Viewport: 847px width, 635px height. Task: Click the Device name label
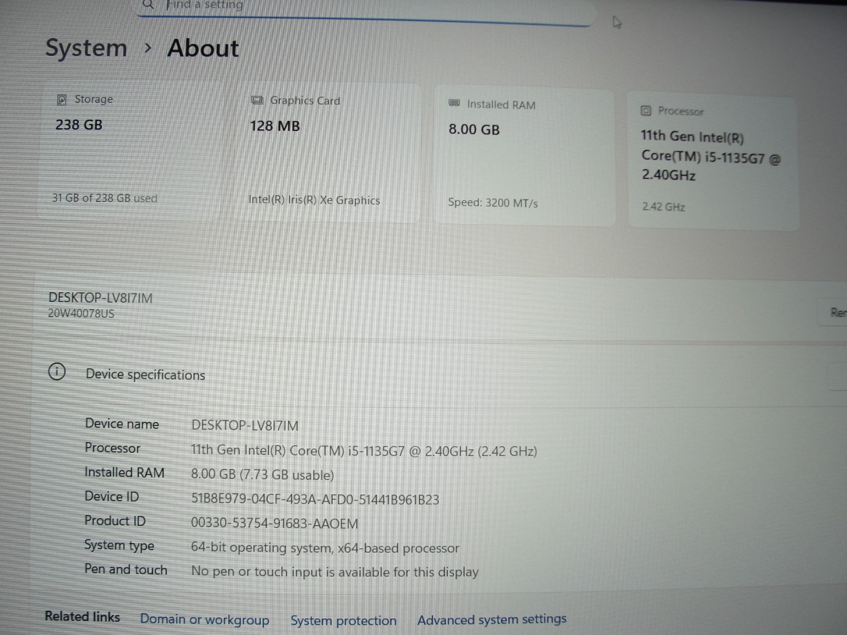[x=122, y=424]
